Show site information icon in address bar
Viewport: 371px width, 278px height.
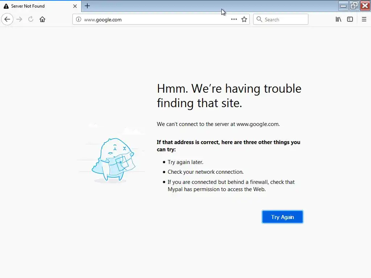coord(79,20)
